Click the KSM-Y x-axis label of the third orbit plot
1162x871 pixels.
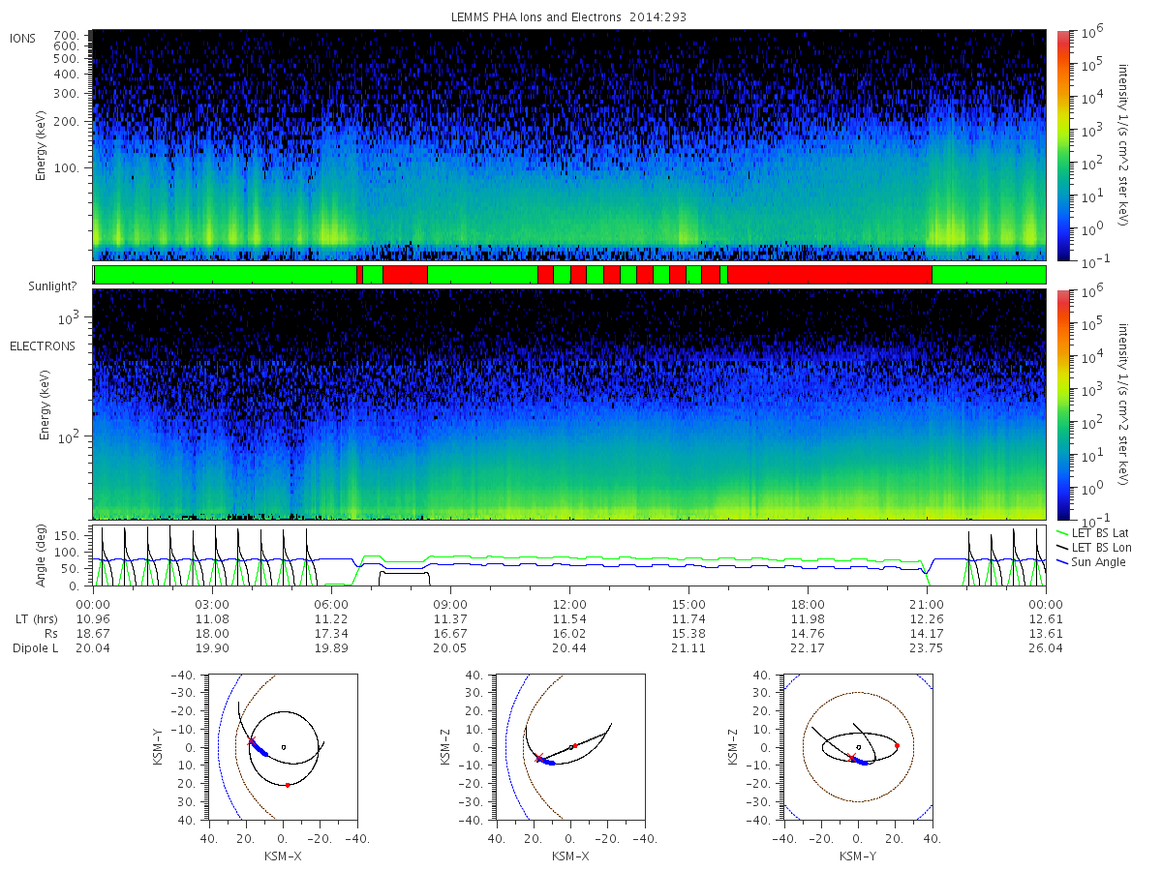click(858, 856)
